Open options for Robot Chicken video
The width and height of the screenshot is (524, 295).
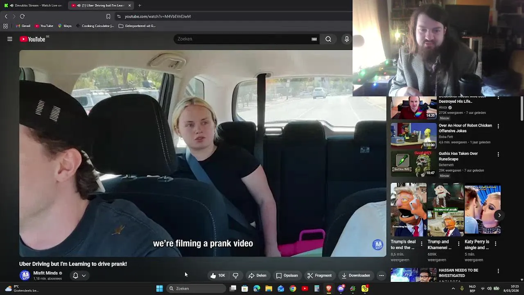coord(498,126)
